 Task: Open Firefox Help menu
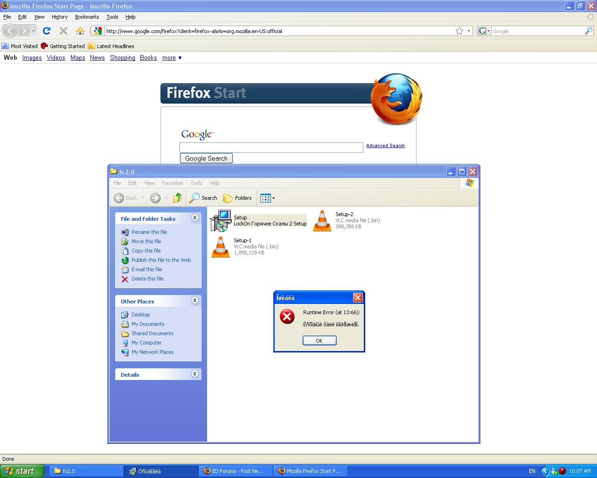click(131, 17)
